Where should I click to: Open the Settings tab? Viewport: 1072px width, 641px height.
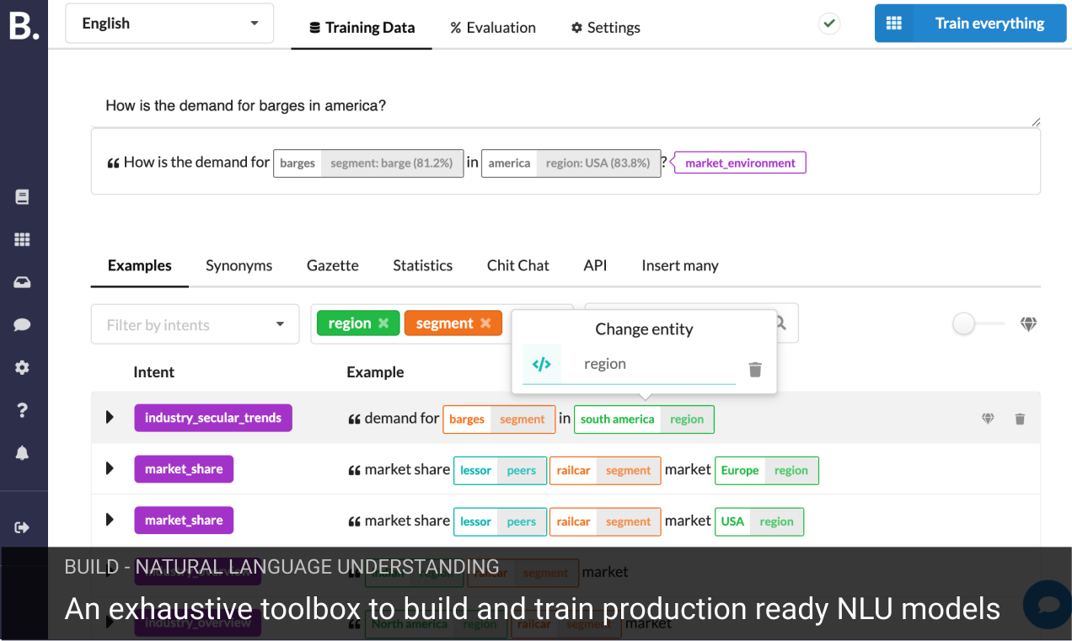[x=605, y=28]
